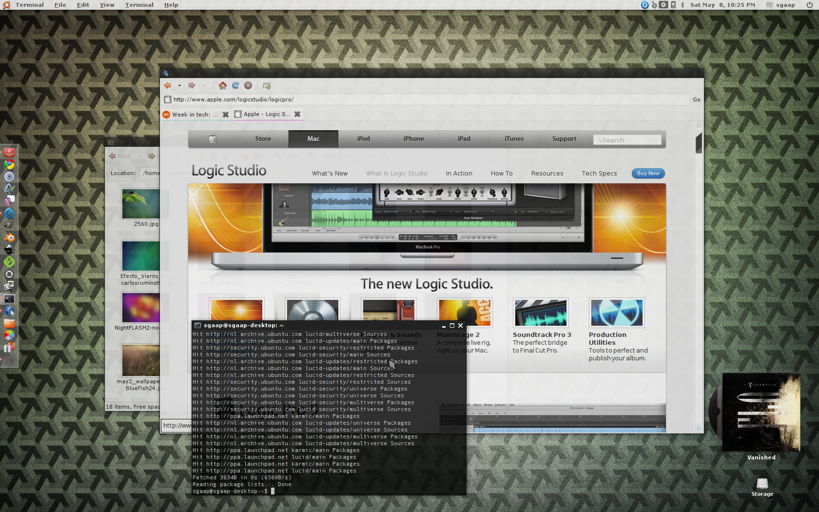Click Back button in file manager window

click(120, 156)
